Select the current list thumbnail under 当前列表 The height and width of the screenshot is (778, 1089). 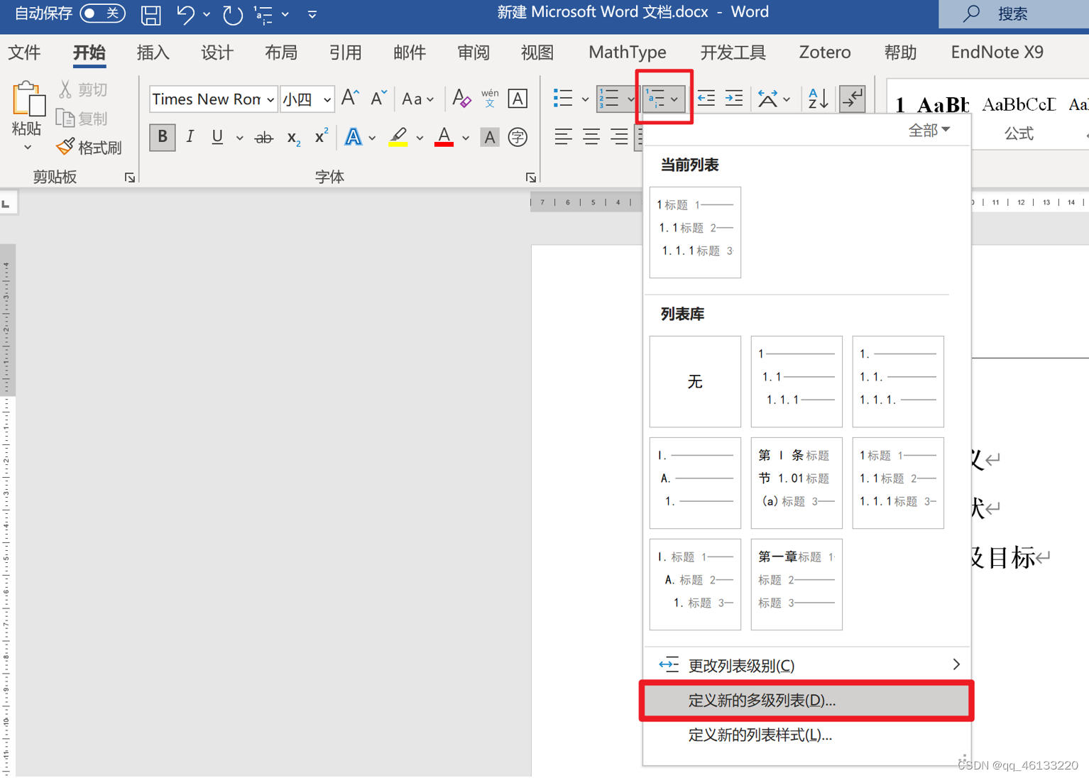tap(695, 232)
